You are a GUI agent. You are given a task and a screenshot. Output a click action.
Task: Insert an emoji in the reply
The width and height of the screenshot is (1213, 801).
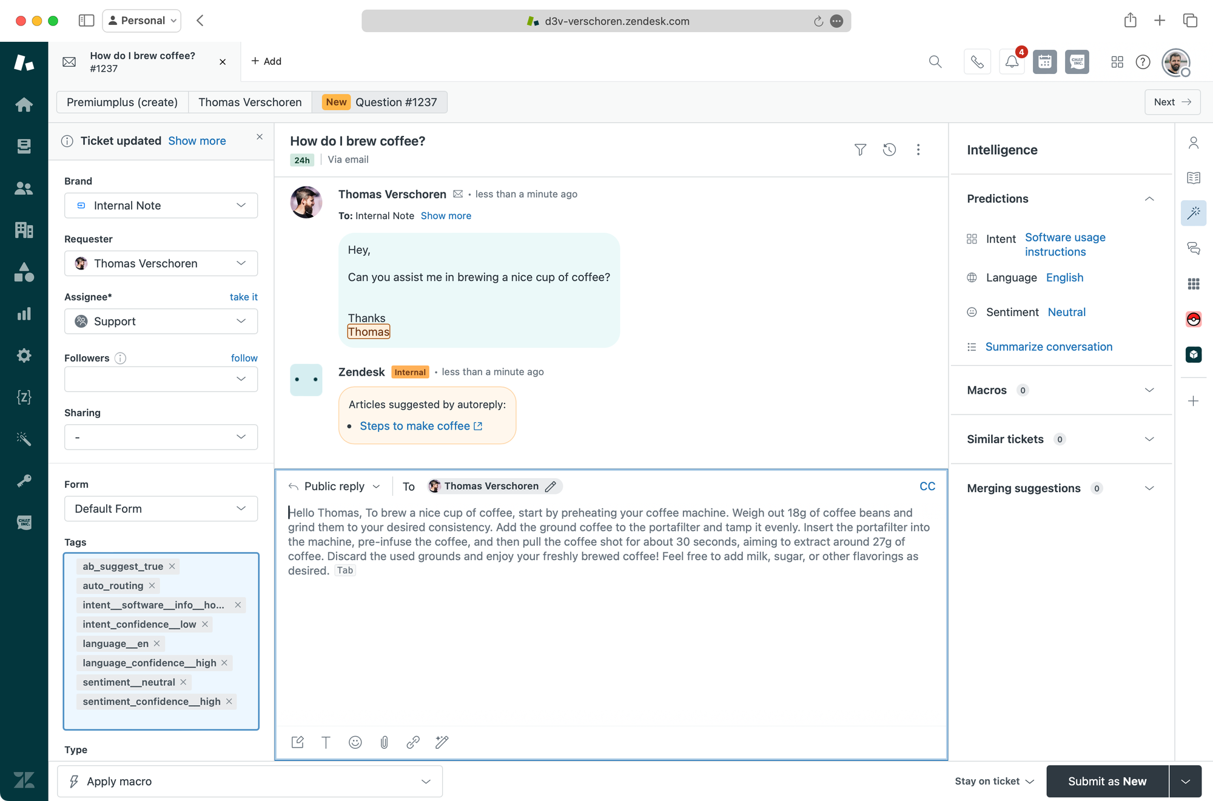coord(355,742)
